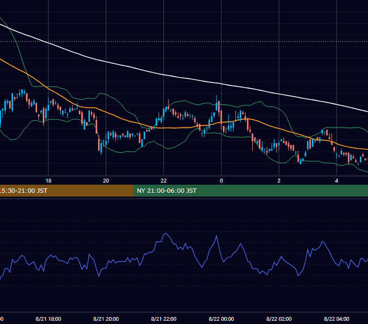Click the 0 hour label on the price chart axis
This screenshot has width=368, height=324.
coord(221,181)
